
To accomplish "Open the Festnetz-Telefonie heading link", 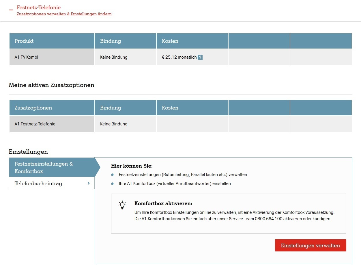I will (x=39, y=8).
